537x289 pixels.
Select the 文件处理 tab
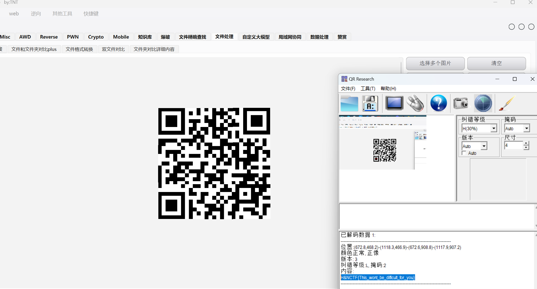pos(224,37)
